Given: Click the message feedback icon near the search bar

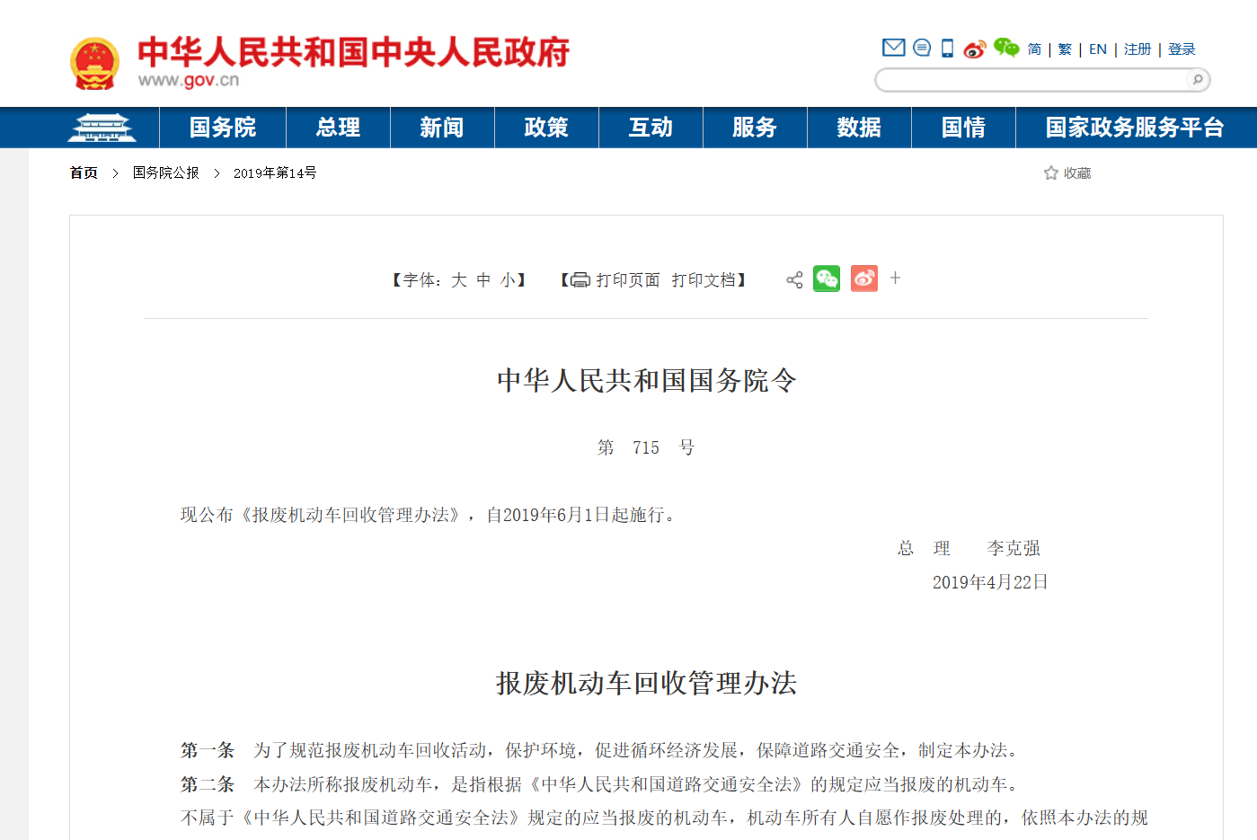Looking at the screenshot, I should (921, 48).
